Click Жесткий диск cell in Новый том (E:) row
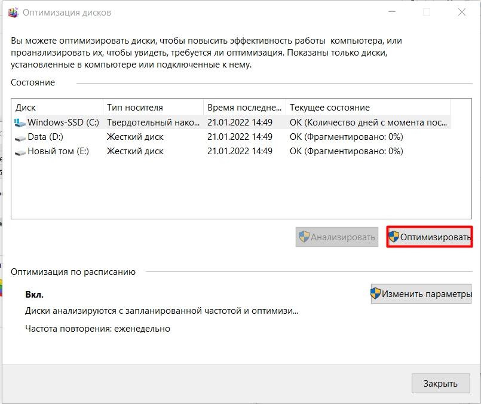481x404 pixels. click(x=135, y=151)
